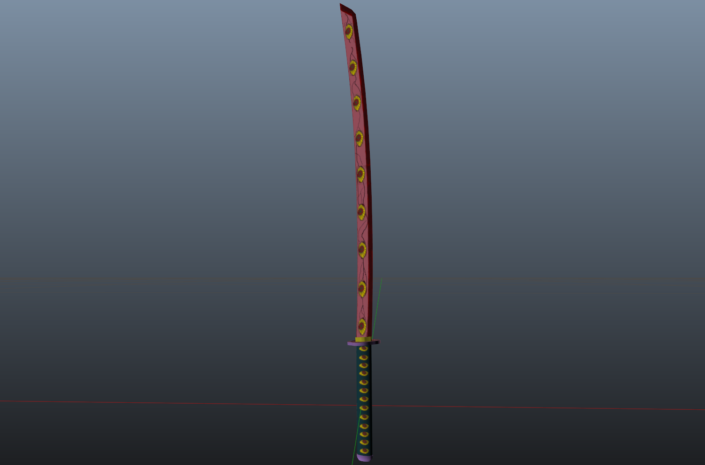Click the green axis line beside blade base
The width and height of the screenshot is (705, 465).
[x=379, y=295]
